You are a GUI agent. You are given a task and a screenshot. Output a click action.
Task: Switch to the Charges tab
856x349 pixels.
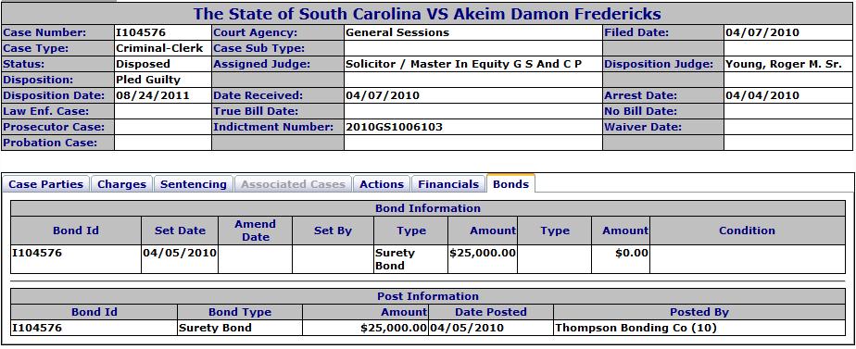coord(121,184)
